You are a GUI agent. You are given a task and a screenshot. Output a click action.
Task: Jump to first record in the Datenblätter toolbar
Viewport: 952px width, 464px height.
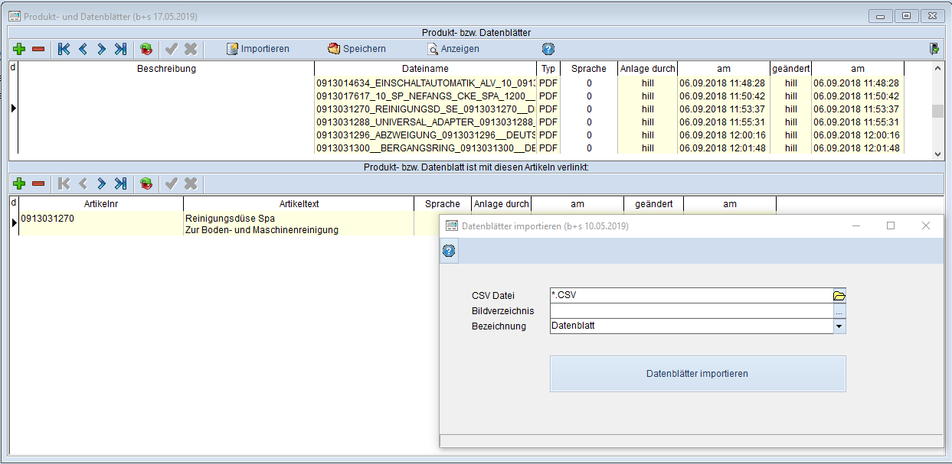click(64, 49)
